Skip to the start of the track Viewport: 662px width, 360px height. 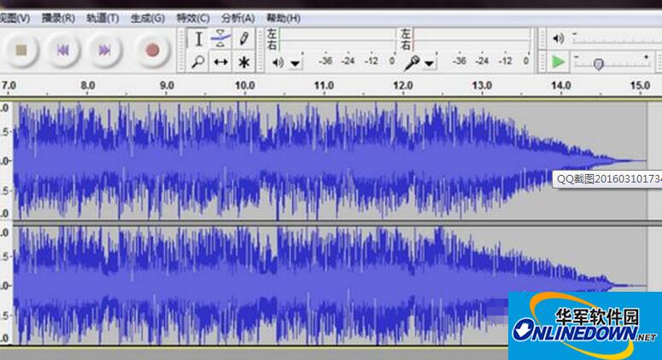click(63, 50)
